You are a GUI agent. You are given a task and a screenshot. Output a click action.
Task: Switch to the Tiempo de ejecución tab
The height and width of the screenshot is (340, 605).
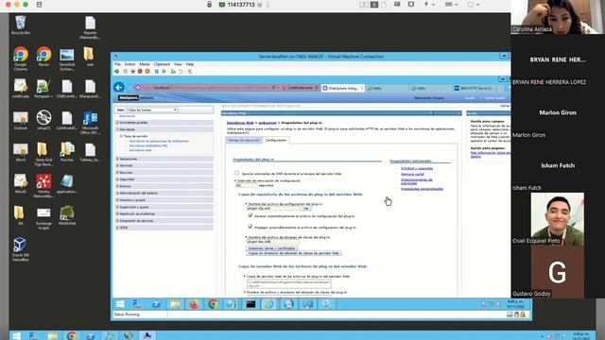[244, 141]
